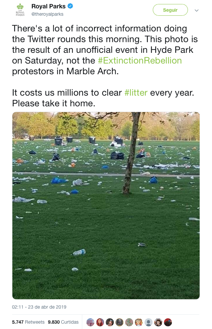Open the Royal Parks display name

pyautogui.click(x=48, y=6)
